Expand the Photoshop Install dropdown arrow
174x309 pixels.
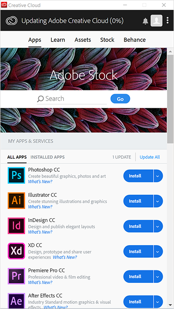[158, 176]
